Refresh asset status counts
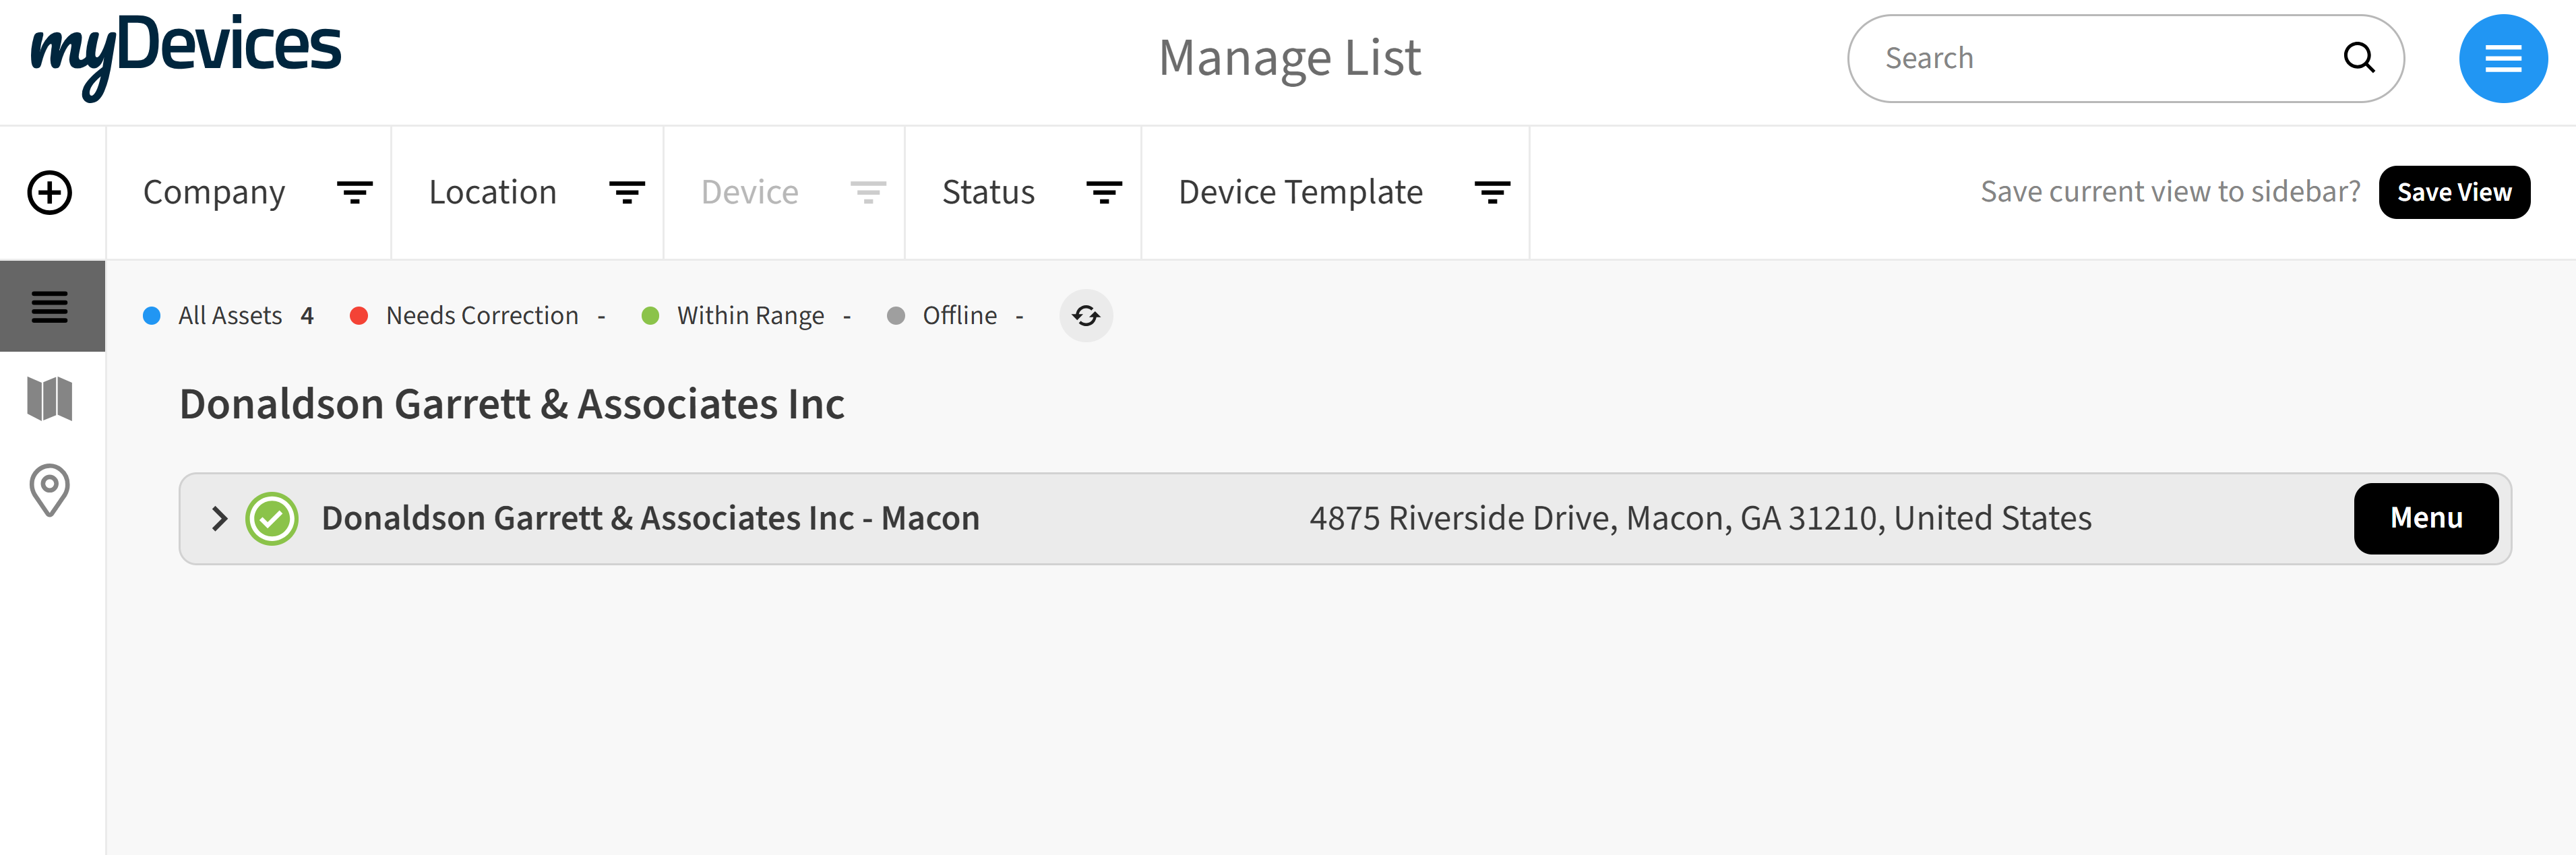This screenshot has width=2576, height=855. pos(1085,316)
